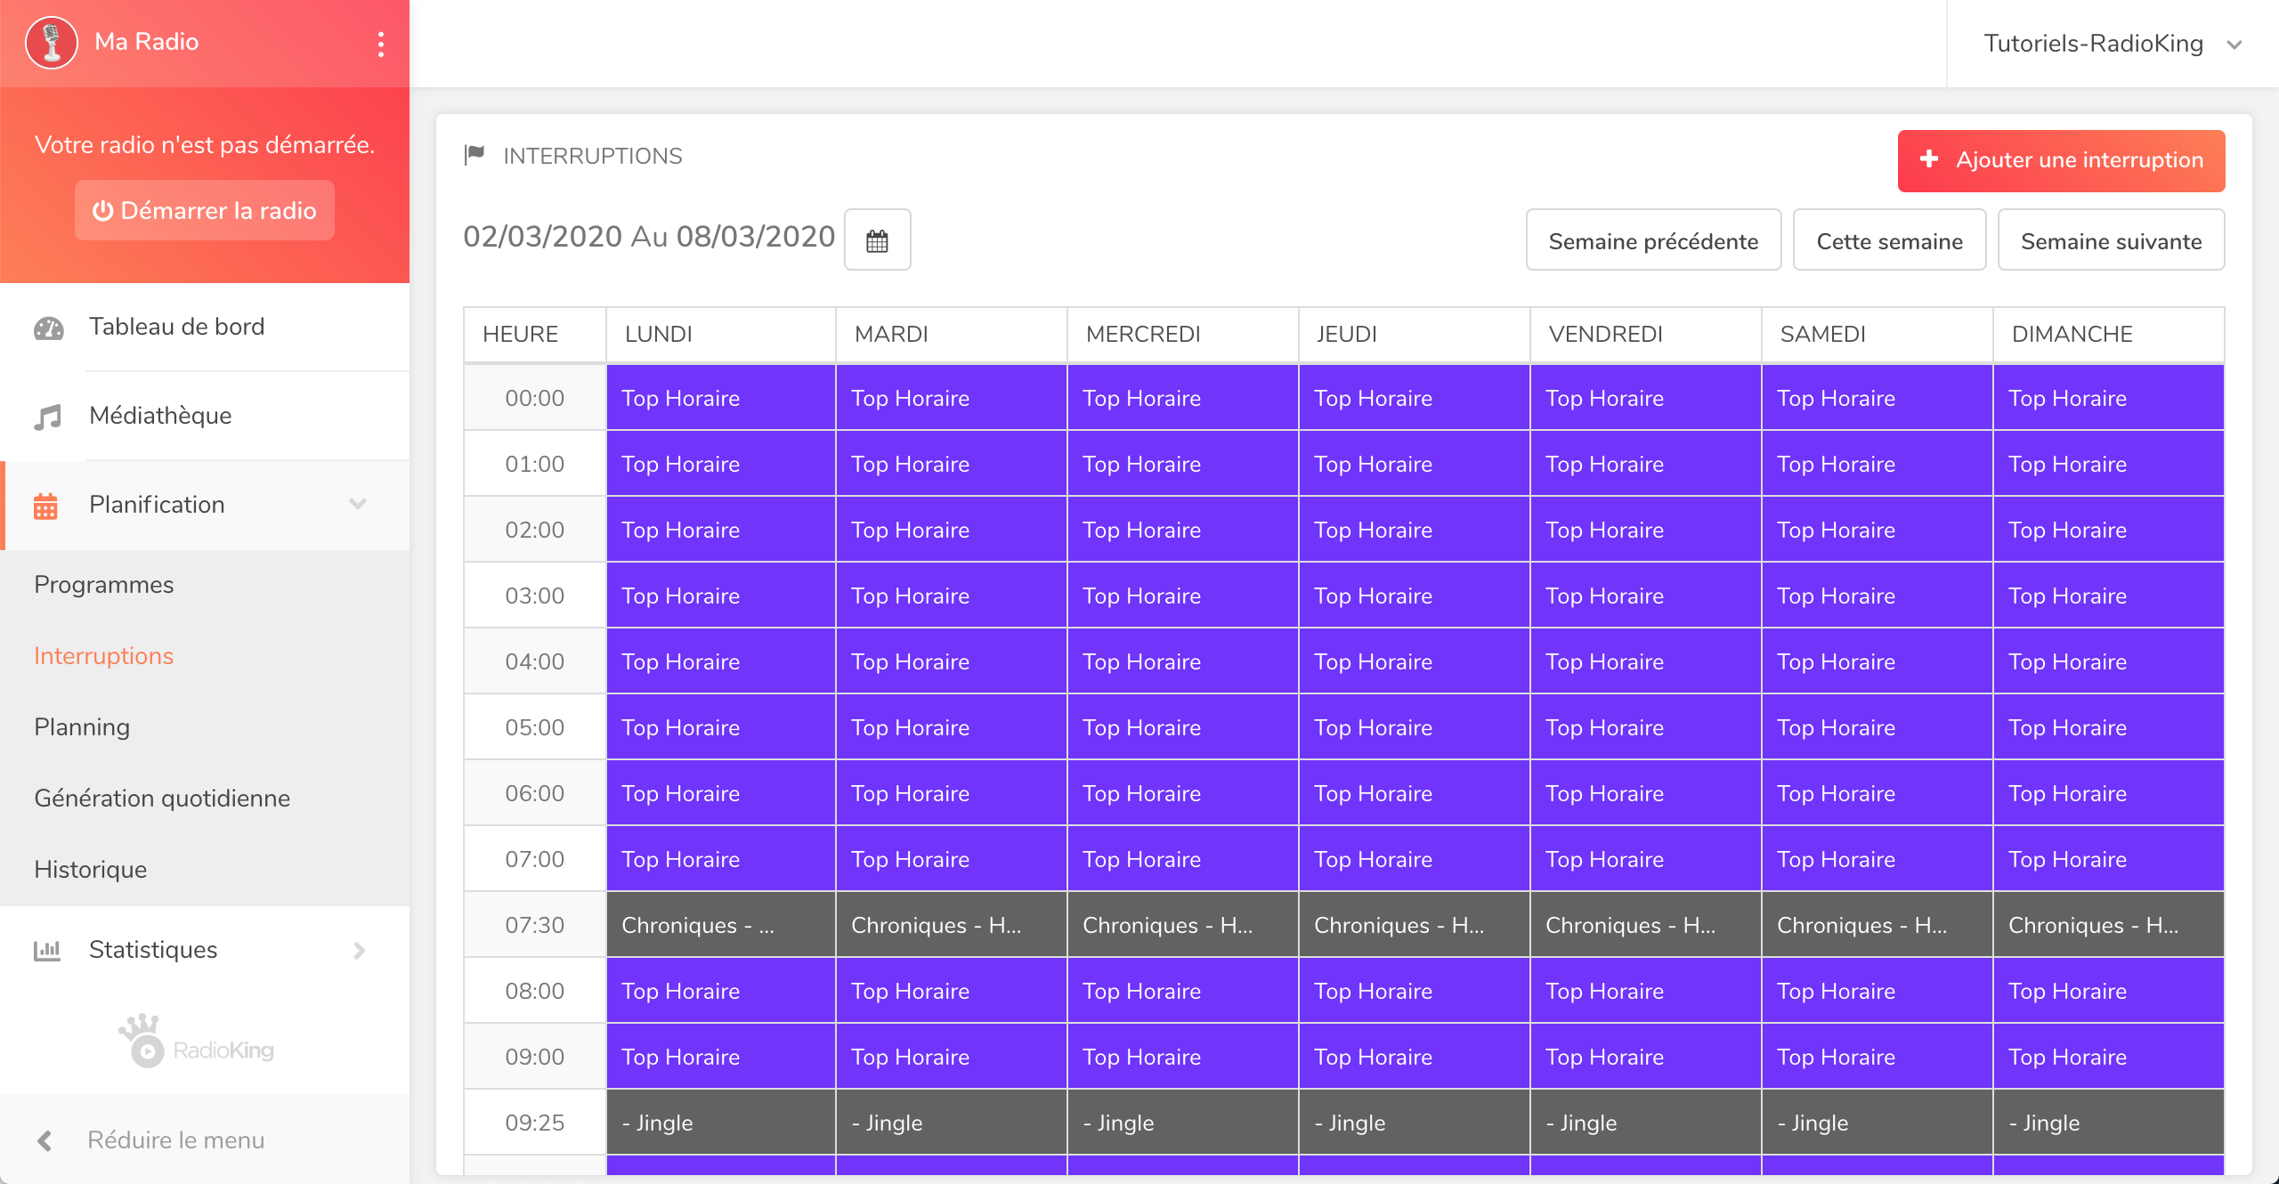This screenshot has width=2279, height=1184.
Task: Collapse the Planification menu chevron
Action: coord(358,504)
